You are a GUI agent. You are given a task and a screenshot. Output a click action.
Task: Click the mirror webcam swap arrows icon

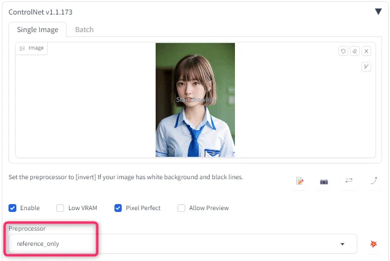pyautogui.click(x=349, y=180)
